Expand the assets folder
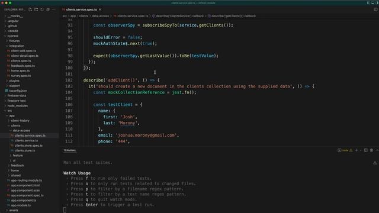This screenshot has height=213, width=379. (x=14, y=210)
